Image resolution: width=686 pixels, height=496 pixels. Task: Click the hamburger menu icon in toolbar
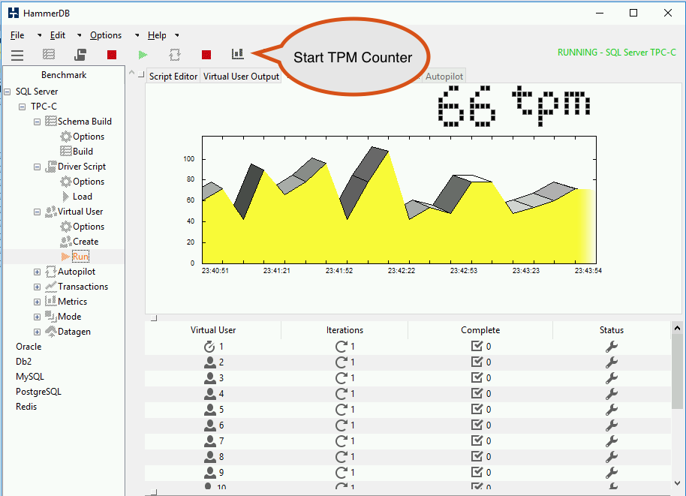tap(17, 55)
